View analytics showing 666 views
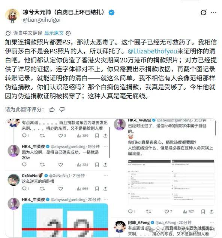 coord(82,189)
